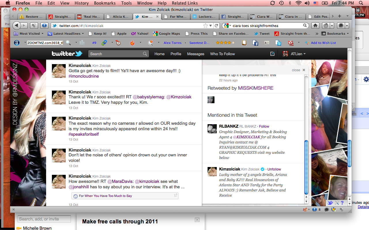The width and height of the screenshot is (369, 230).
Task: Click the Twitter search box
Action: coord(116,54)
